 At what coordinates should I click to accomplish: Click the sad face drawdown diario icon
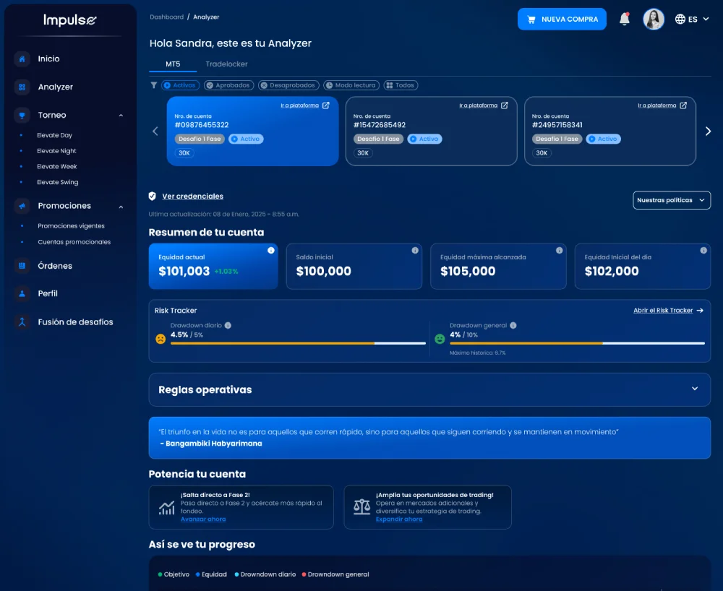(161, 339)
